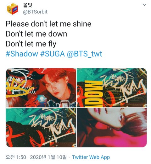
Task: Open the photo showing the red-haired face
Action: coord(41,88)
